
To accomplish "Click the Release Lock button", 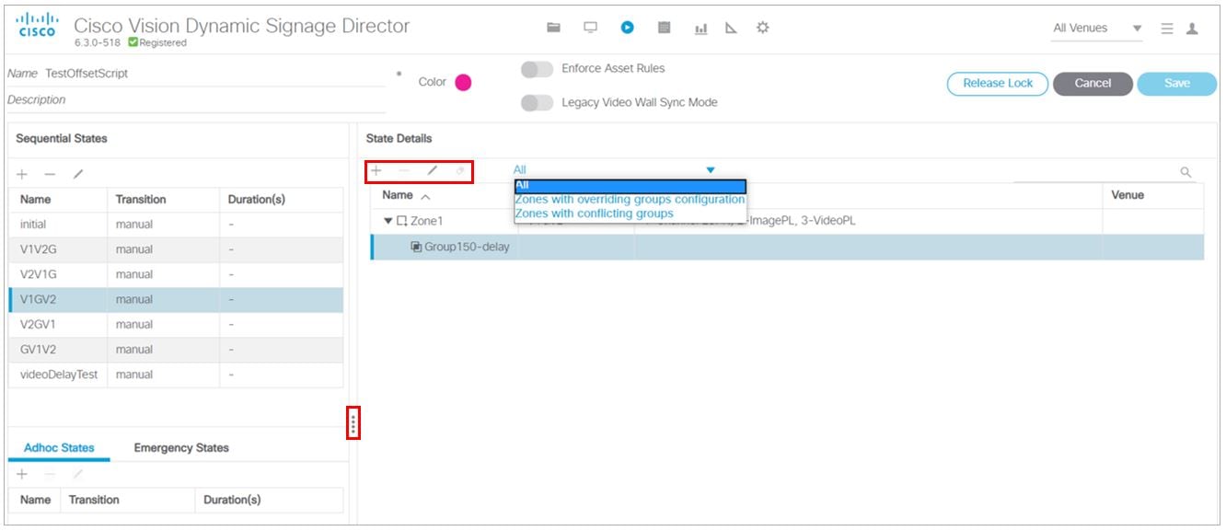I will (998, 83).
